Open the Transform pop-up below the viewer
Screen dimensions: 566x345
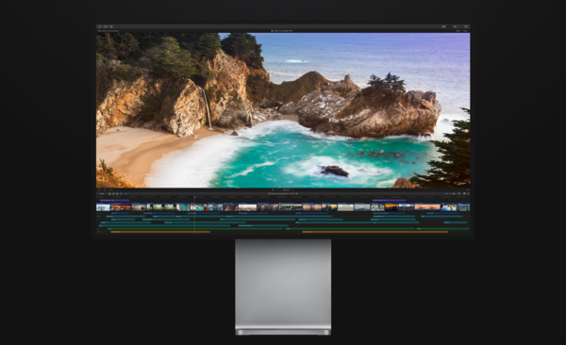(x=100, y=189)
